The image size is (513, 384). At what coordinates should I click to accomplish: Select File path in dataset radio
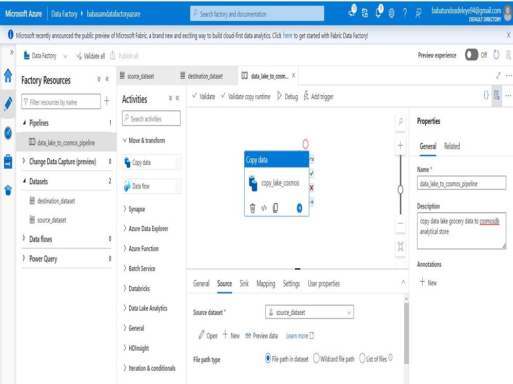click(x=268, y=358)
